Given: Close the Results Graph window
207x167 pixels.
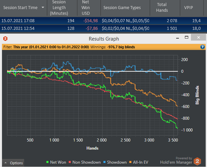Looking at the screenshot, I should pos(198,37).
